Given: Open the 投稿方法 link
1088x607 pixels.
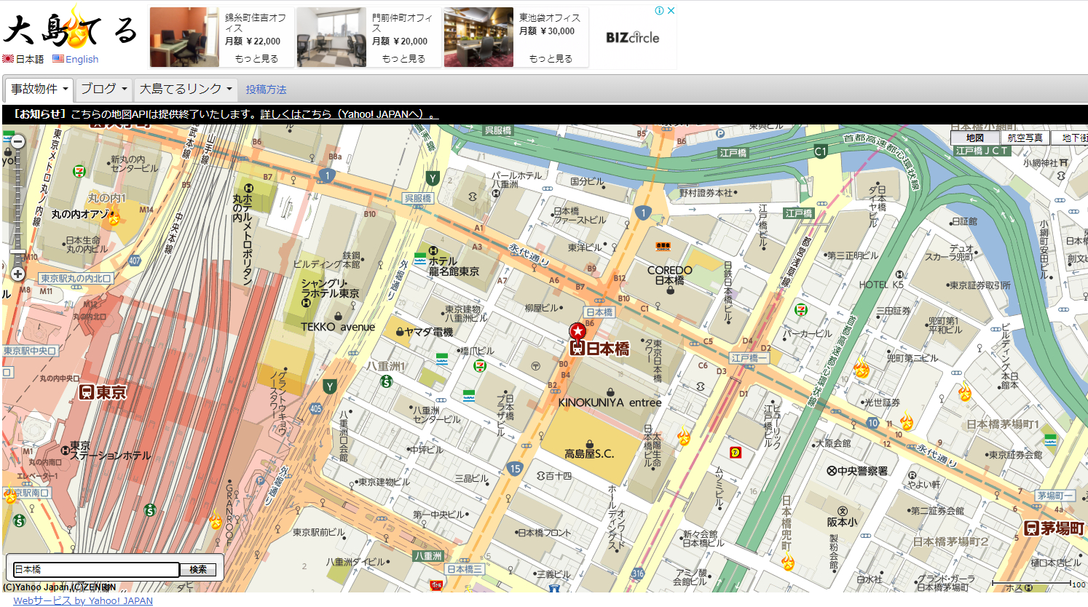Looking at the screenshot, I should click(x=266, y=90).
